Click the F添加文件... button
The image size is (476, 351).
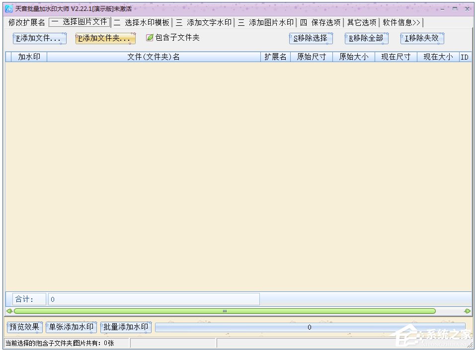coord(39,39)
